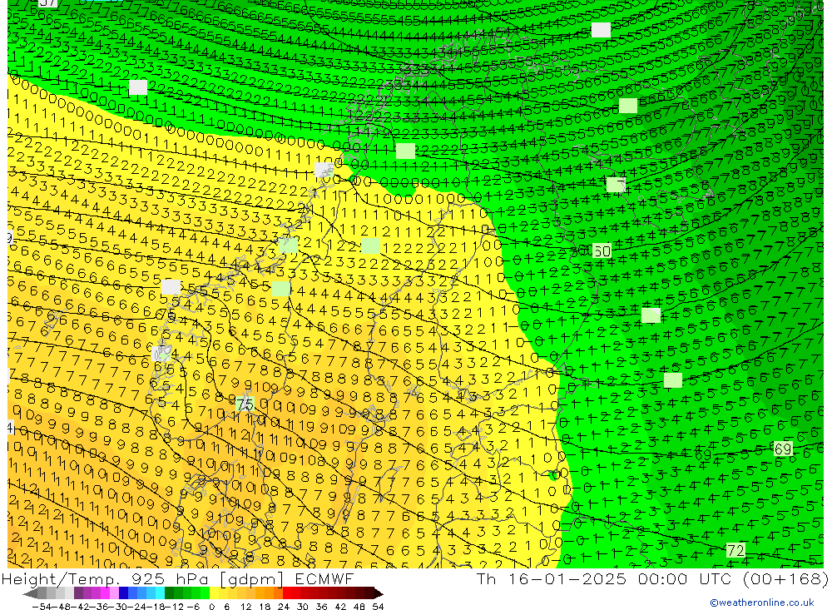
Task: Click the legend value 0
Action: coord(211,607)
